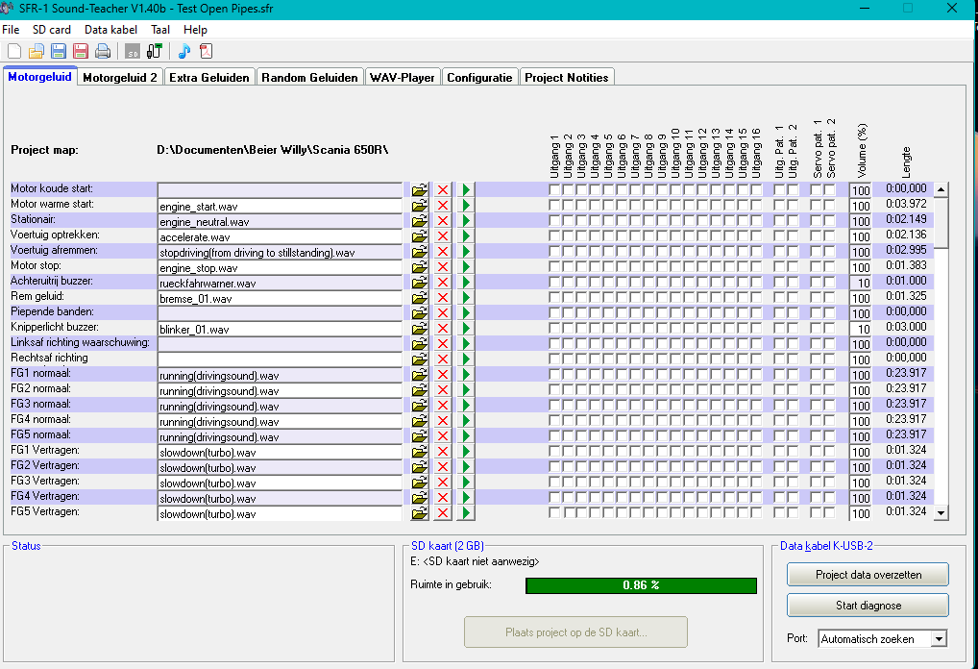Viewport: 978px width, 669px height.
Task: Delete the FG1 Vertragen slowdown file
Action: click(x=443, y=451)
